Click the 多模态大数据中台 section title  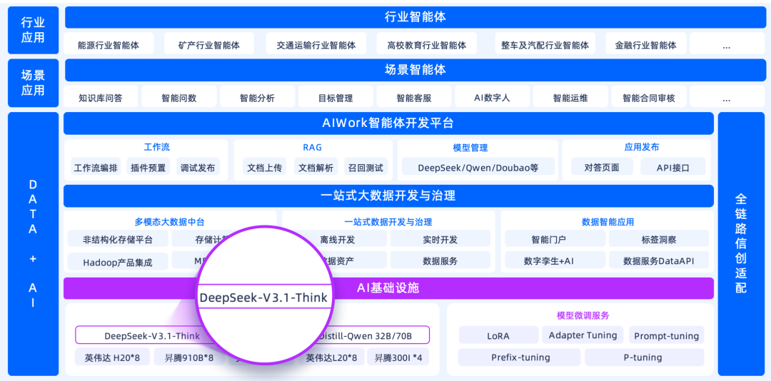[x=170, y=222]
